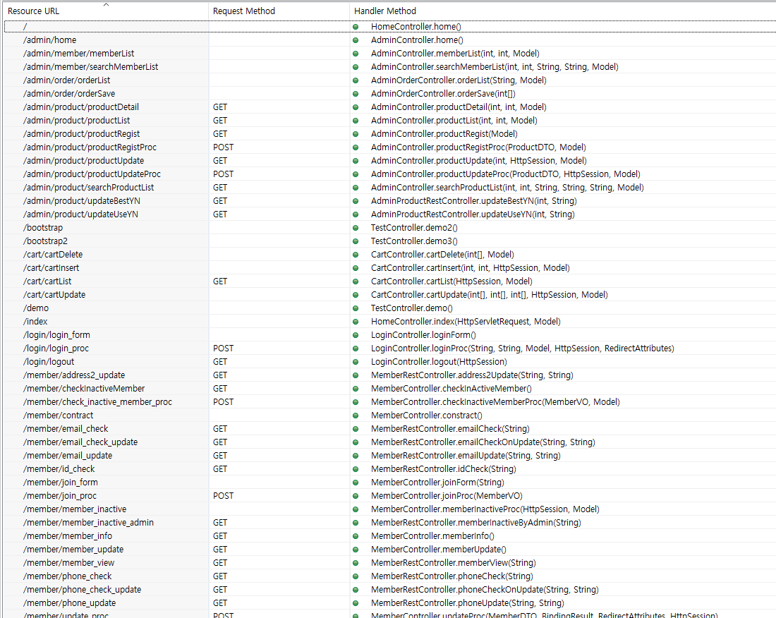Click green icon beside MemberRestController.phoneCheck(String)
Viewport: 776px width, 618px height.
coord(356,576)
